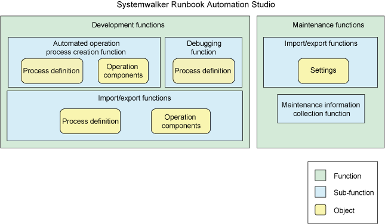Click the Settings object box
Image resolution: width=385 pixels, height=224 pixels.
coord(323,71)
